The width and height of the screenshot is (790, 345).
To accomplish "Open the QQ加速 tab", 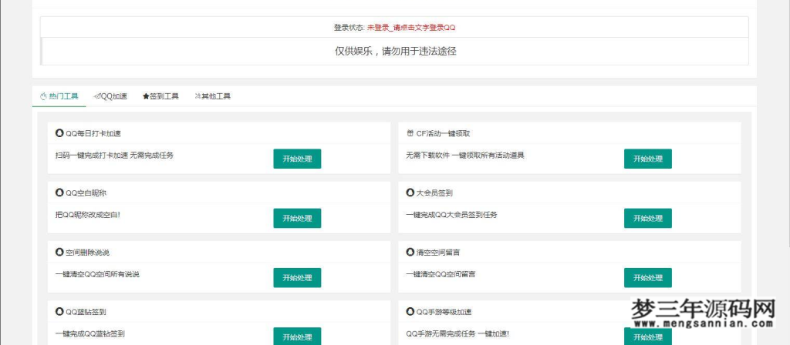I will (110, 96).
